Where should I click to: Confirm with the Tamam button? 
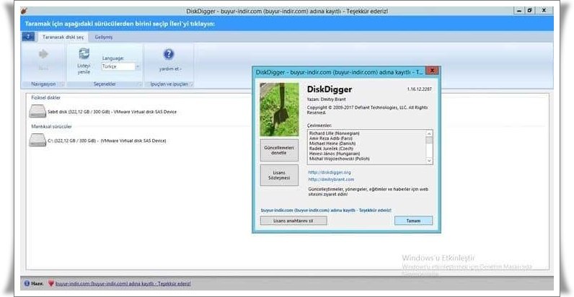coord(413,221)
